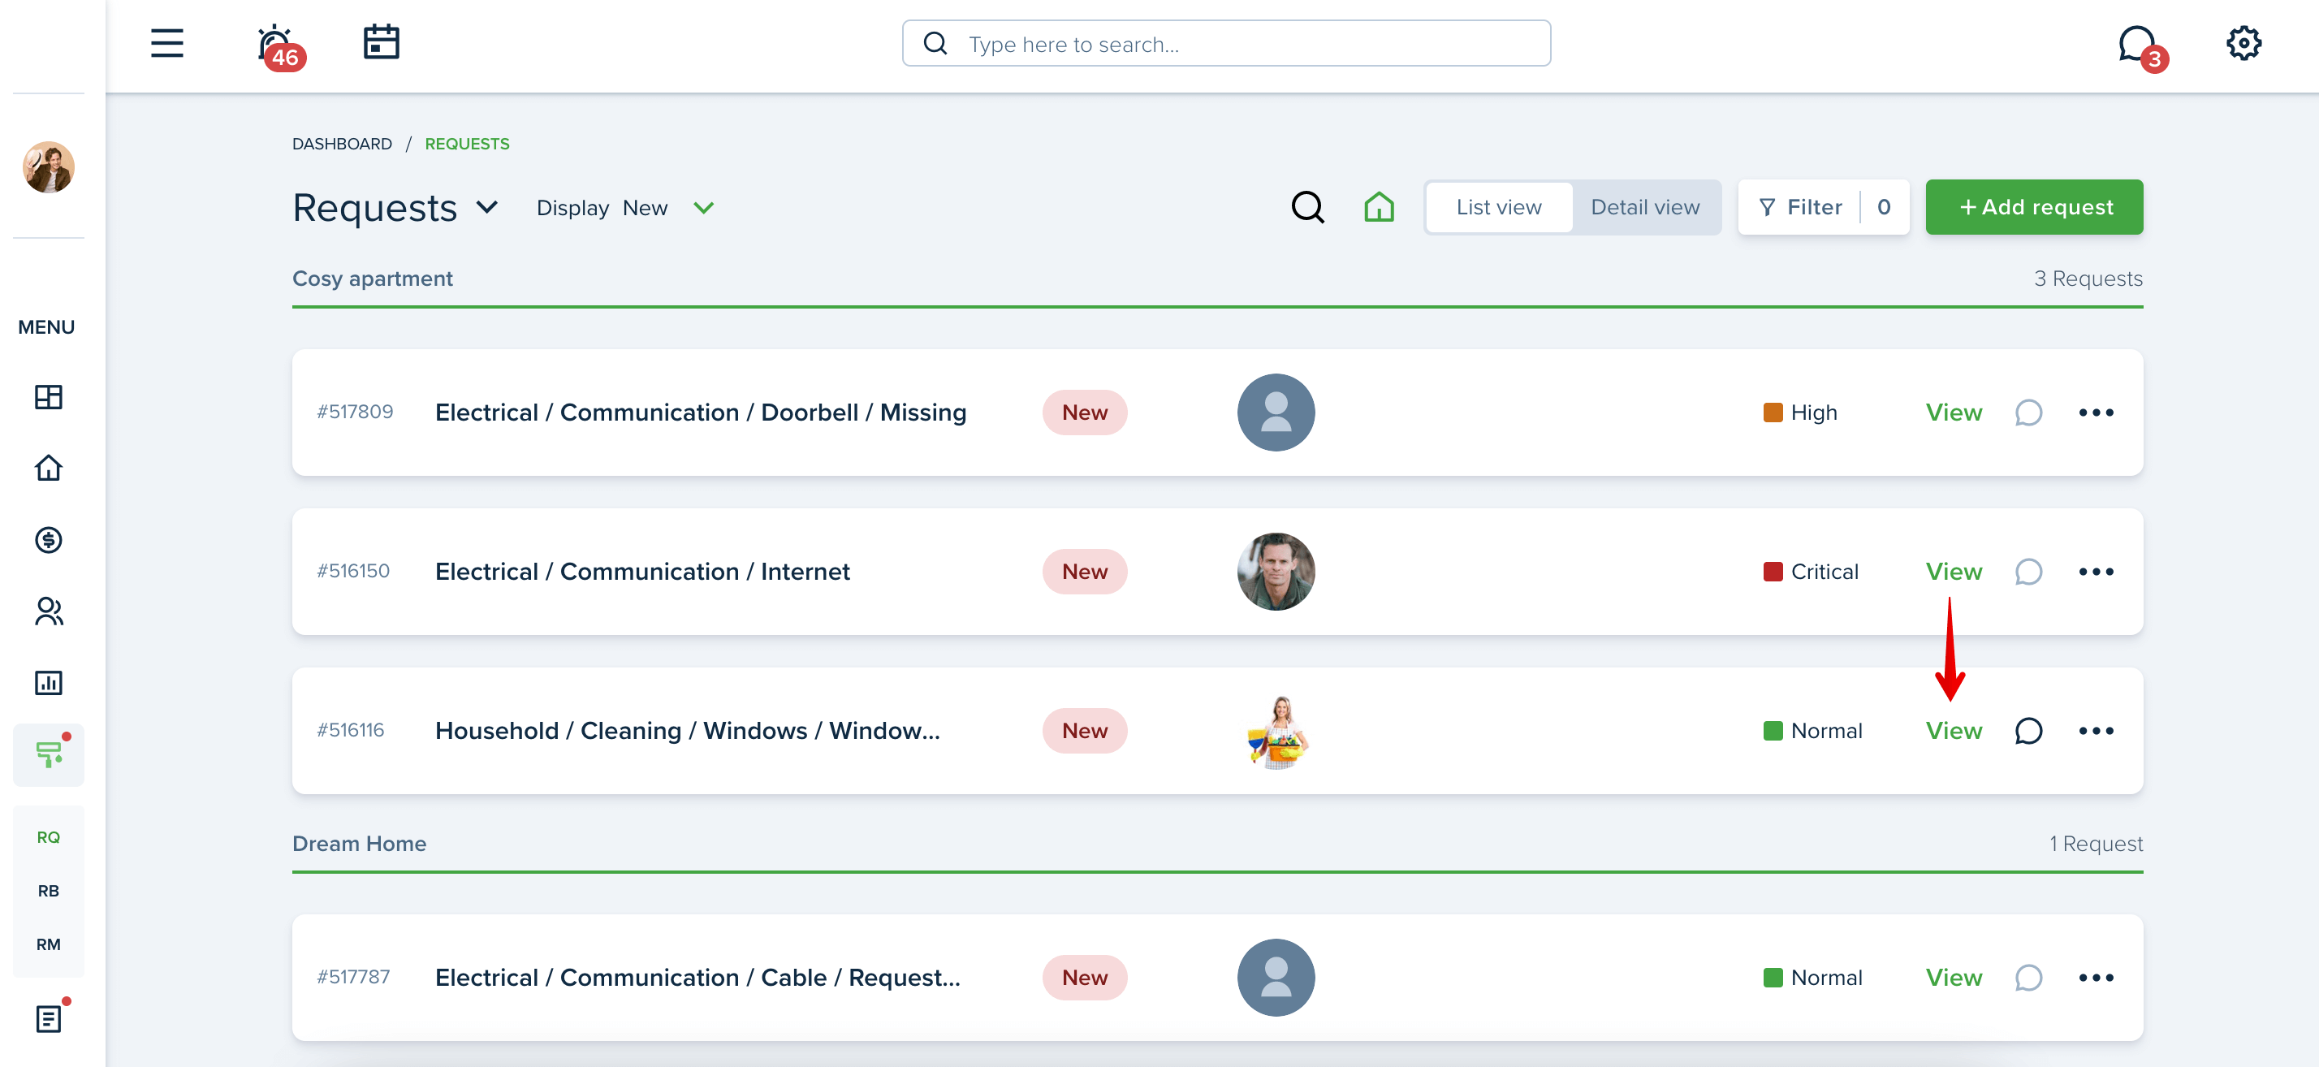The image size is (2319, 1067).
Task: Open the Cosy apartment group heading
Action: point(373,279)
